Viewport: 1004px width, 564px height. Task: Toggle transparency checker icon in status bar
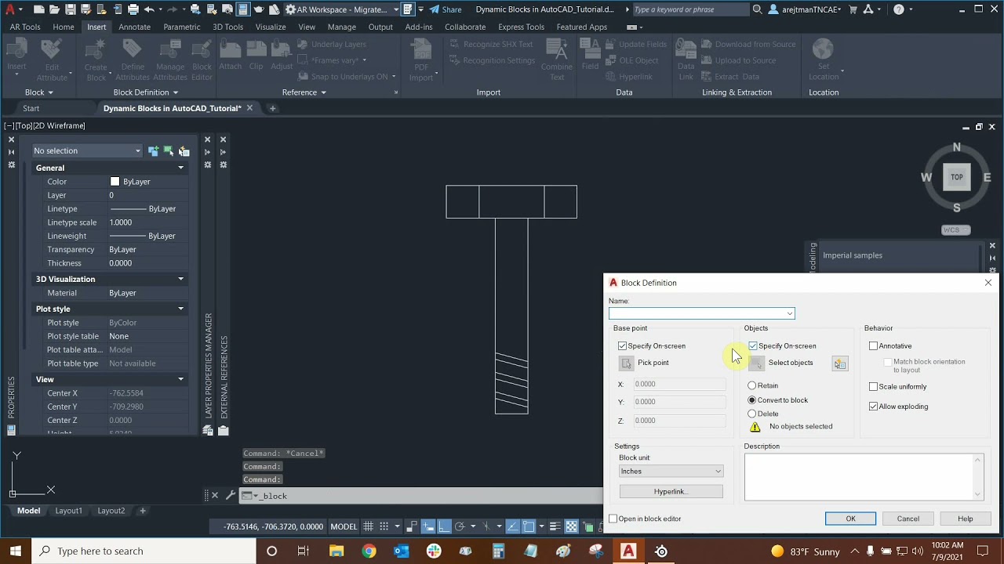point(572,526)
